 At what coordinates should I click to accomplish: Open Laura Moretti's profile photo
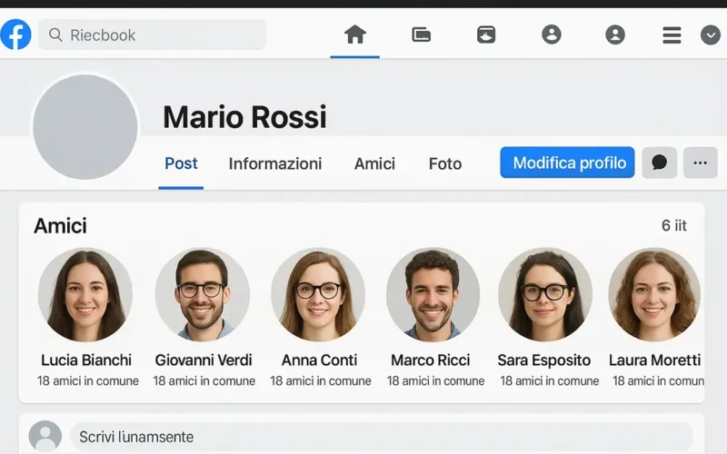click(654, 294)
